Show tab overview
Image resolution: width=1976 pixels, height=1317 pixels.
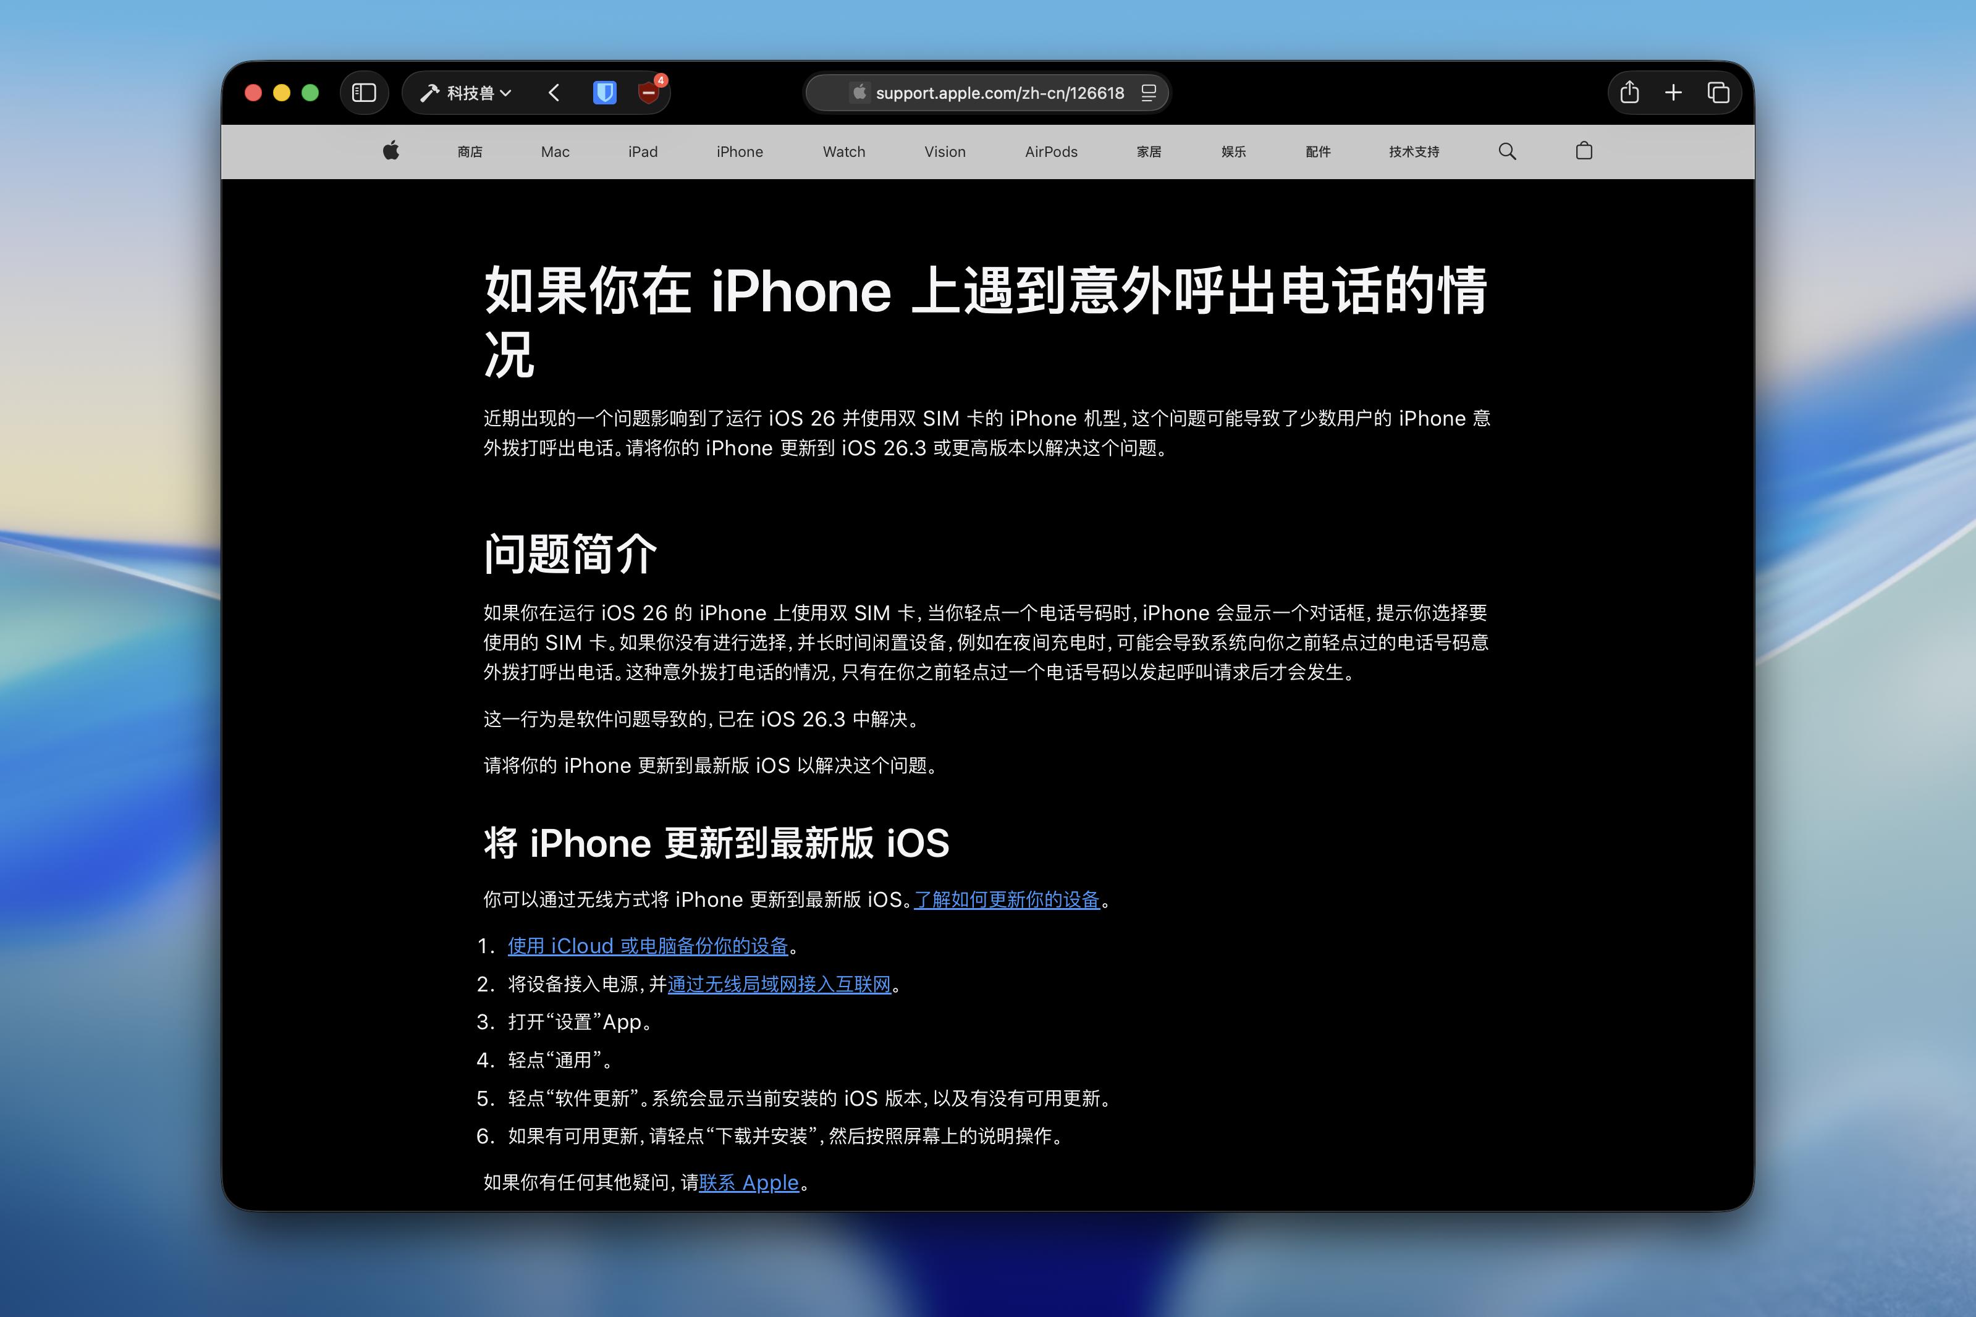pos(1718,93)
